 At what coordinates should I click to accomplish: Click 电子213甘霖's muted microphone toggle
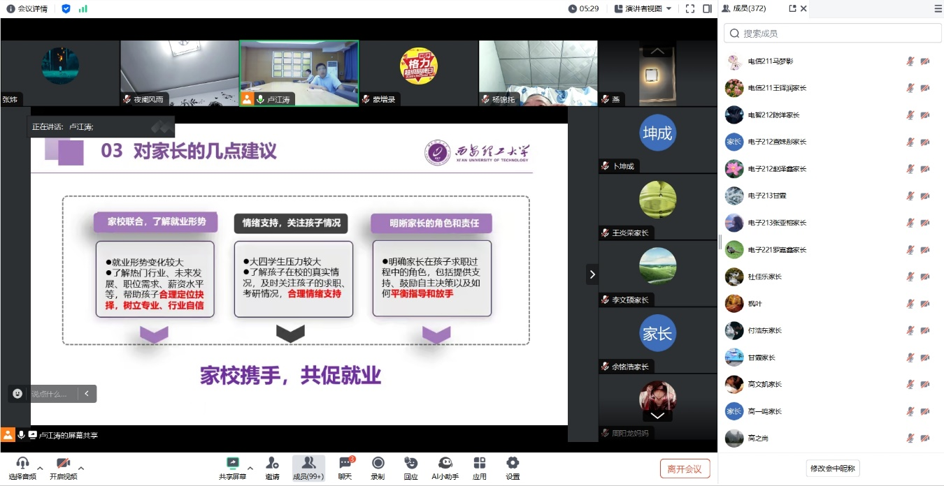pyautogui.click(x=910, y=196)
